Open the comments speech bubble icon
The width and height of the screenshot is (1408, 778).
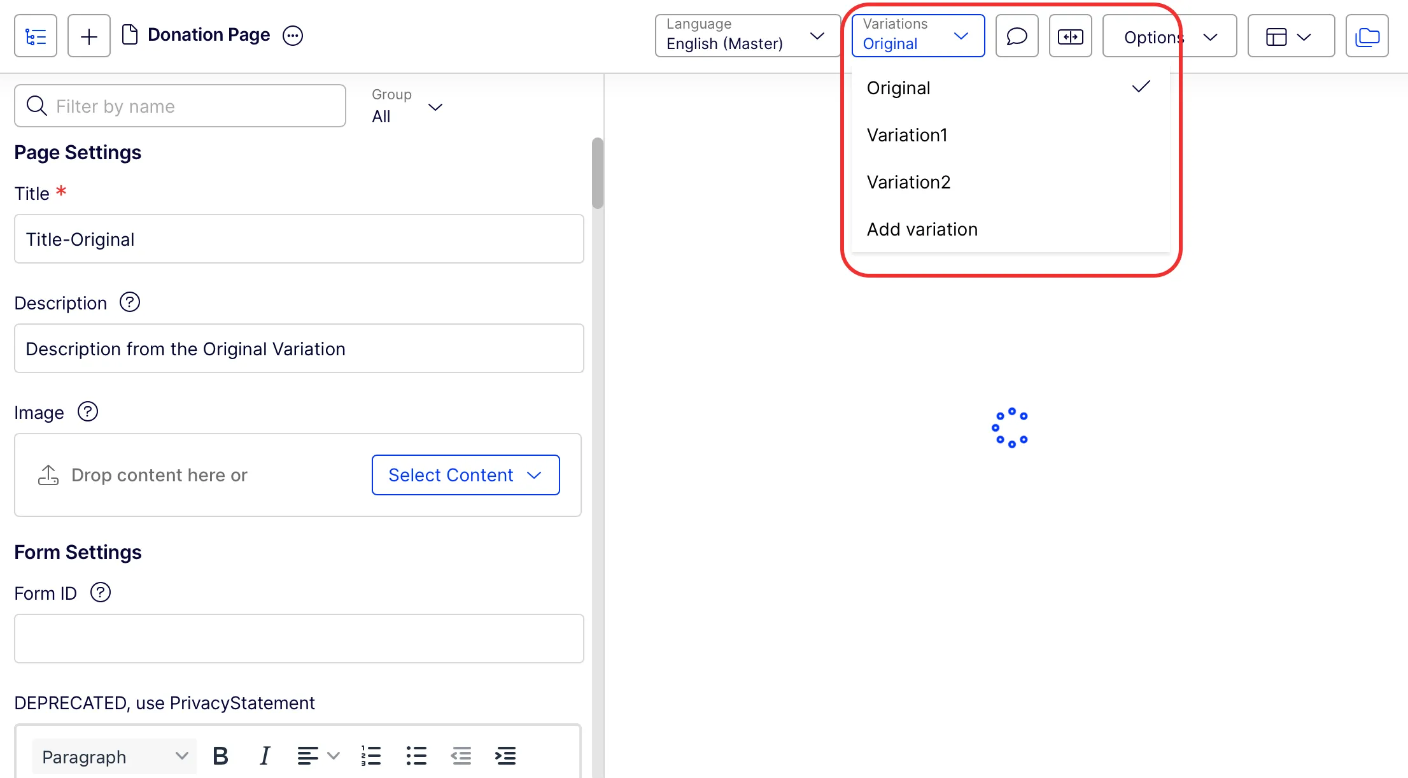1017,36
